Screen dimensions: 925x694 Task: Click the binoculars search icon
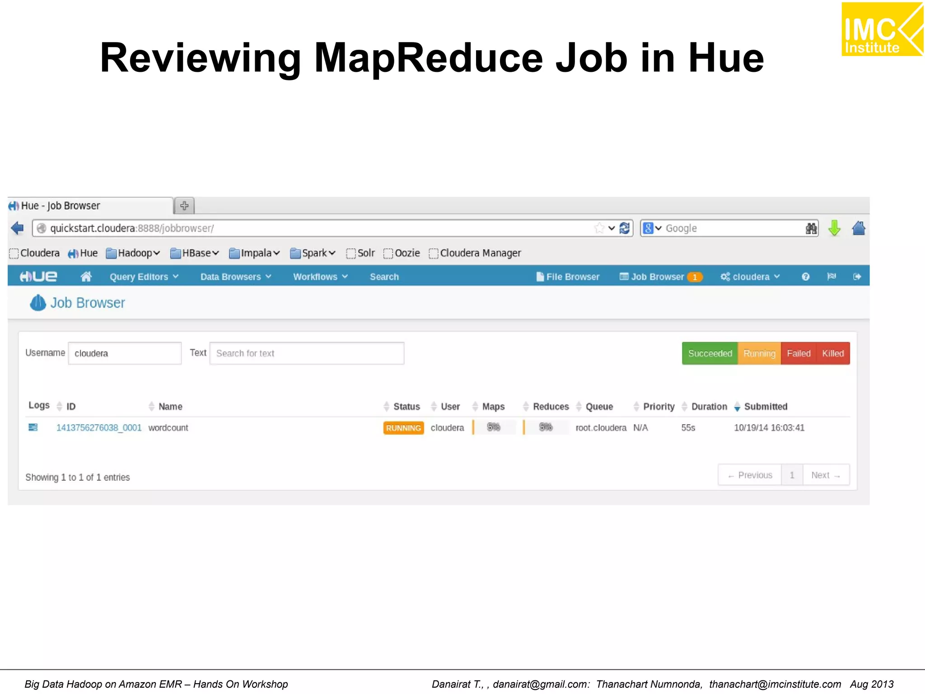point(811,228)
